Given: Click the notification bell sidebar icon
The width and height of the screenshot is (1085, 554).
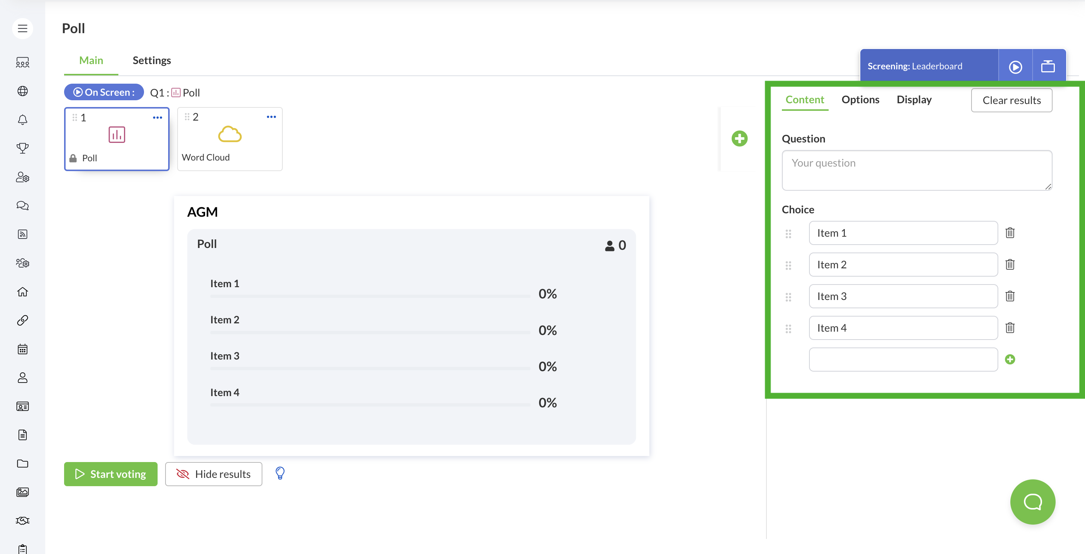Looking at the screenshot, I should click(23, 120).
